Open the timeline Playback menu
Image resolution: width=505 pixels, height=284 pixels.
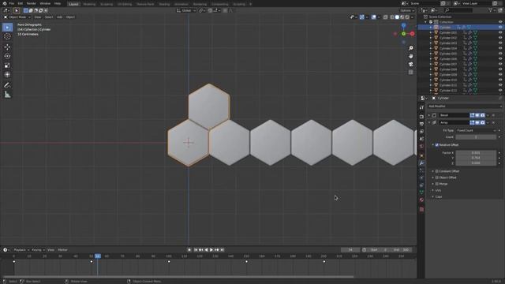point(21,250)
